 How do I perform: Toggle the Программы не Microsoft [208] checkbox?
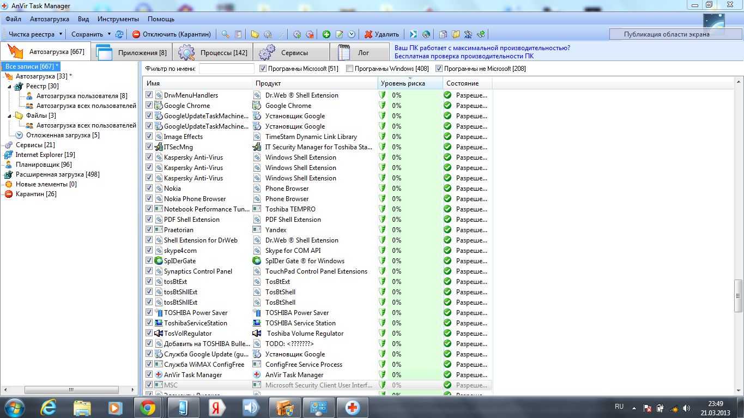point(439,69)
